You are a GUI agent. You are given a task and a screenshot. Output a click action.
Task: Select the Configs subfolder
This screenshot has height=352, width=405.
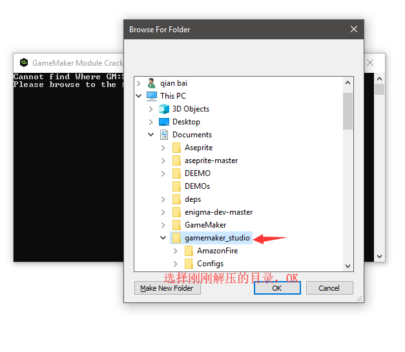click(x=210, y=264)
